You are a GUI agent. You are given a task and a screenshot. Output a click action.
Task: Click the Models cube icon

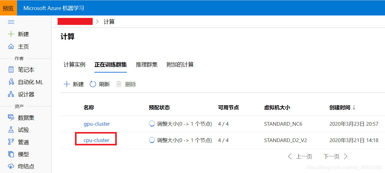coord(11,154)
